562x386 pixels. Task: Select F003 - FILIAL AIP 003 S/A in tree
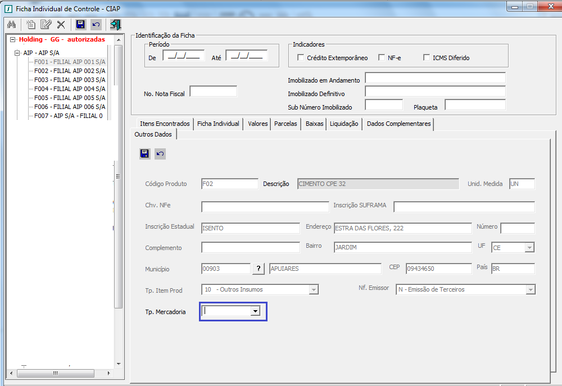click(69, 80)
